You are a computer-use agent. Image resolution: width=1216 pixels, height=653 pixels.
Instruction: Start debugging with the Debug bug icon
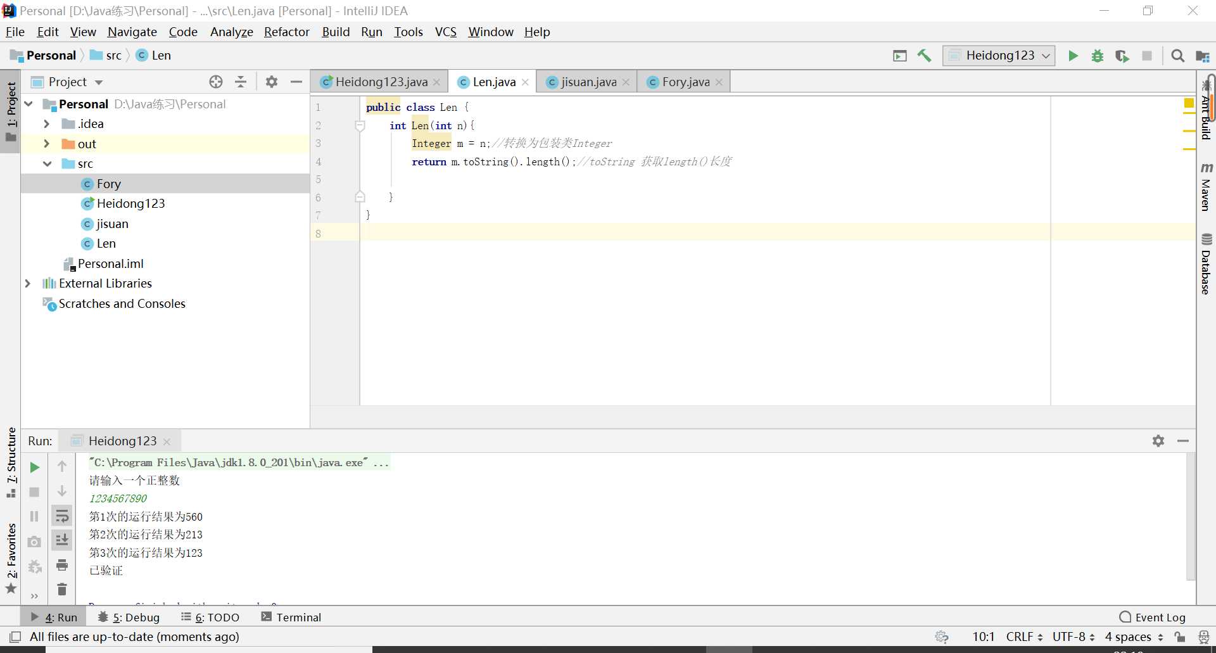click(x=1098, y=56)
